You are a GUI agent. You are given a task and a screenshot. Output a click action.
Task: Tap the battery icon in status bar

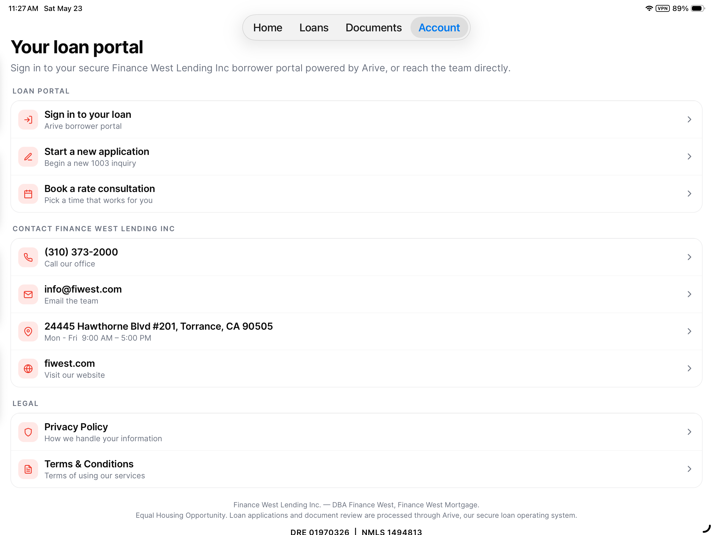(x=698, y=8)
